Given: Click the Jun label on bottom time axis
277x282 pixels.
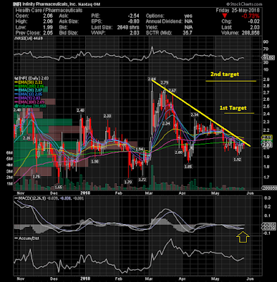Looking at the screenshot, I should 250,278.
